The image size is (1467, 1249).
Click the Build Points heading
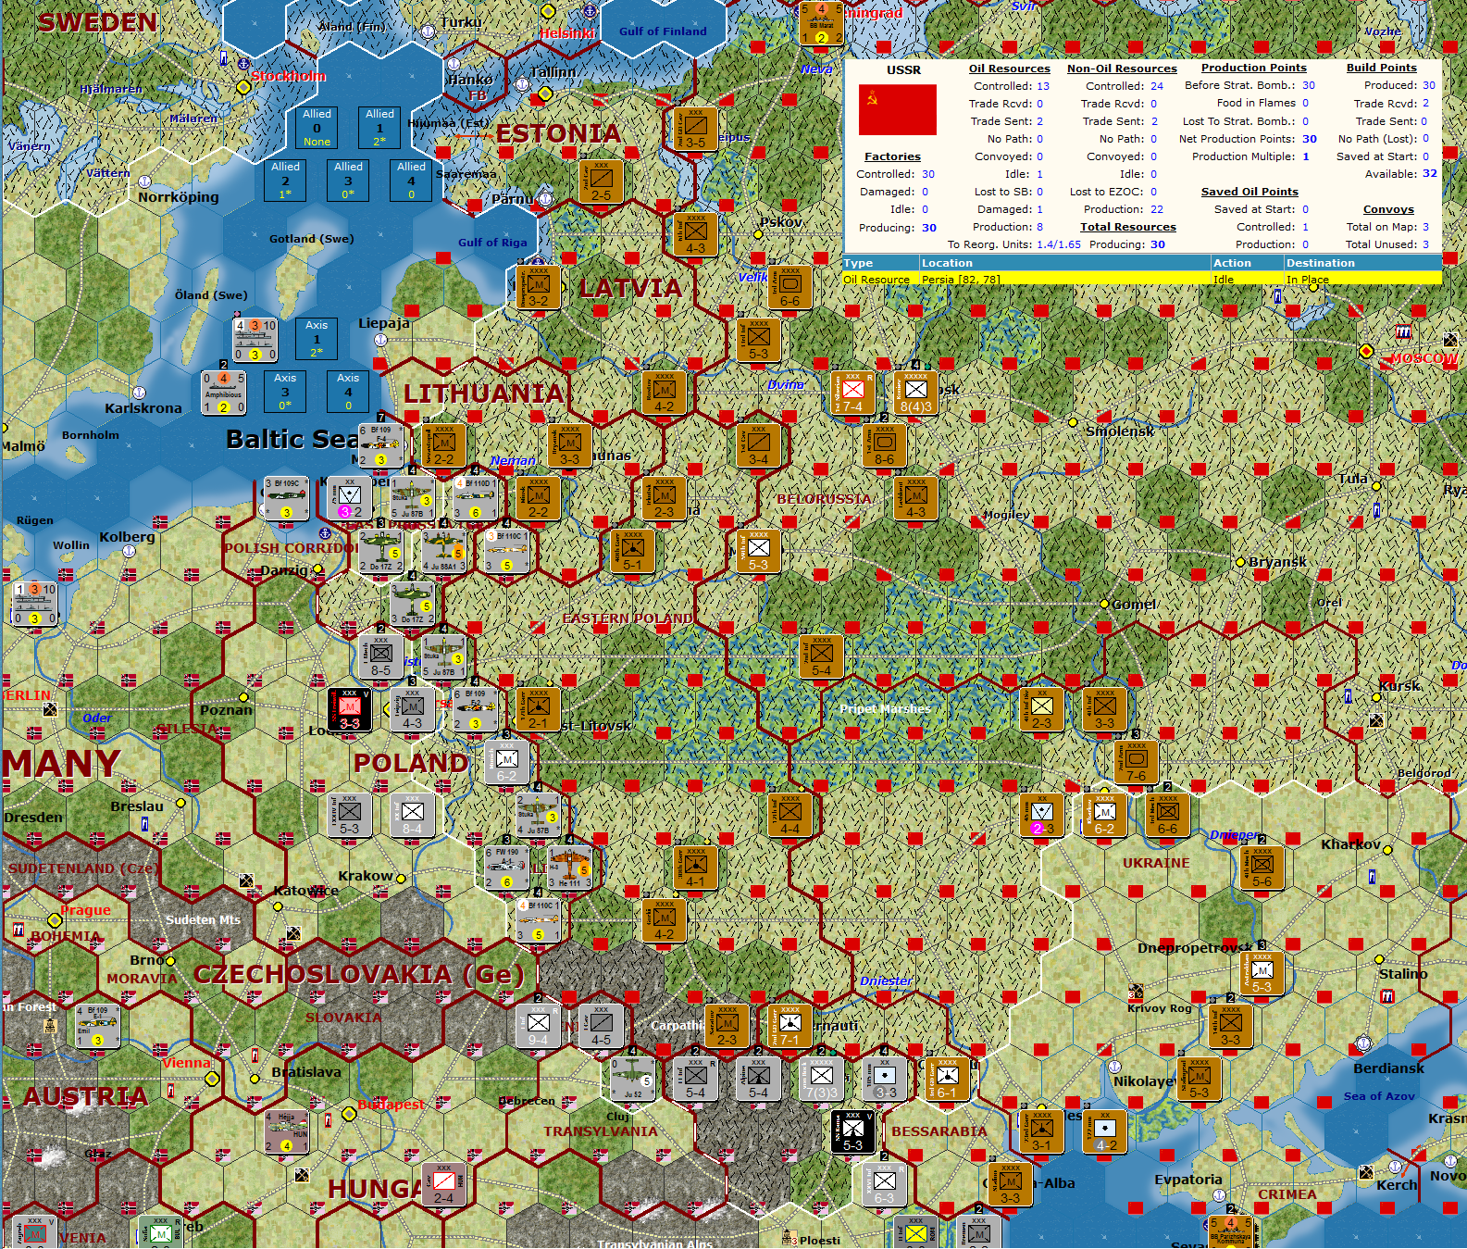(x=1381, y=68)
